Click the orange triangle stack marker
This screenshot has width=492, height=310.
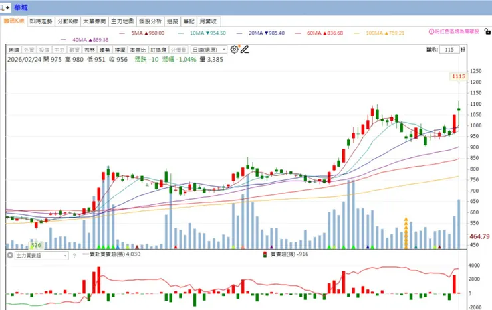(x=406, y=232)
